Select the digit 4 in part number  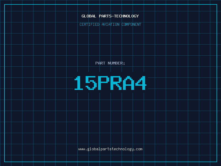coord(141,83)
